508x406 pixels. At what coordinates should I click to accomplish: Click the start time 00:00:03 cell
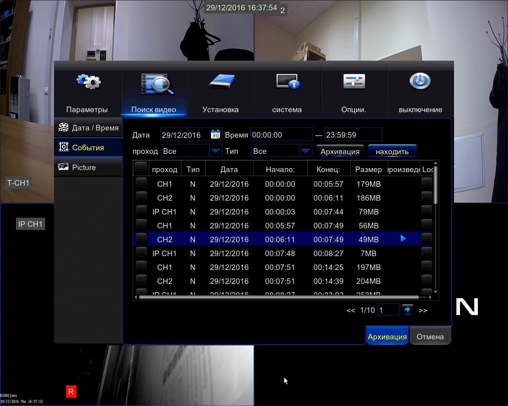[280, 212]
